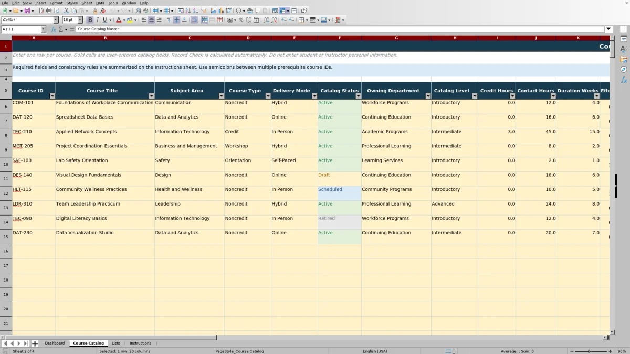Select row 12 header
630x354 pixels.
[x=6, y=194]
